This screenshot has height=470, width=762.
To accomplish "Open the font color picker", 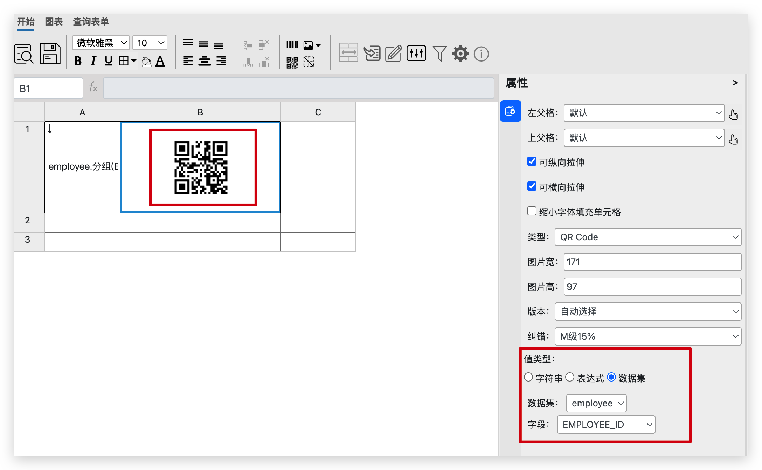I will [160, 62].
